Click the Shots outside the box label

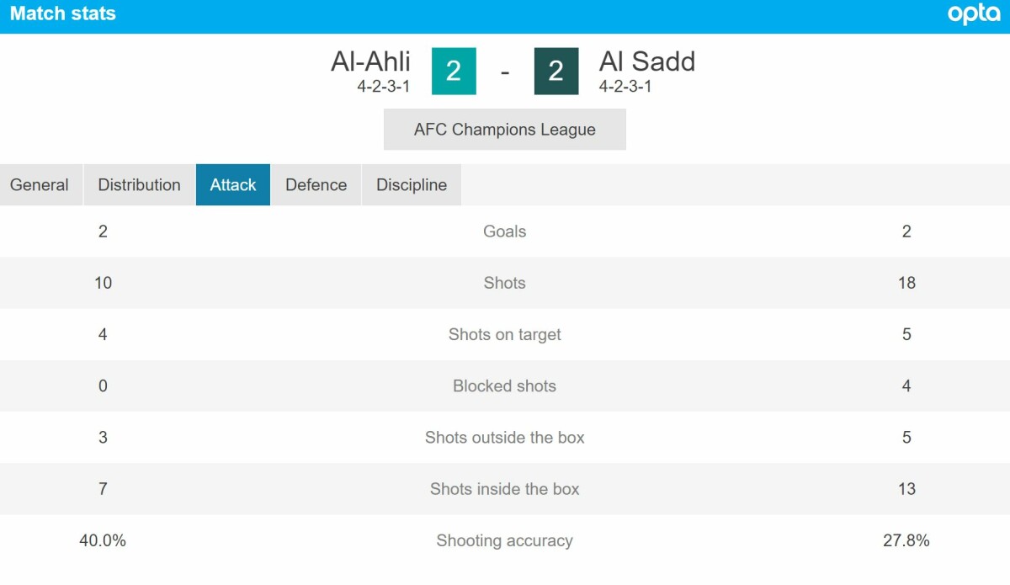pos(505,437)
